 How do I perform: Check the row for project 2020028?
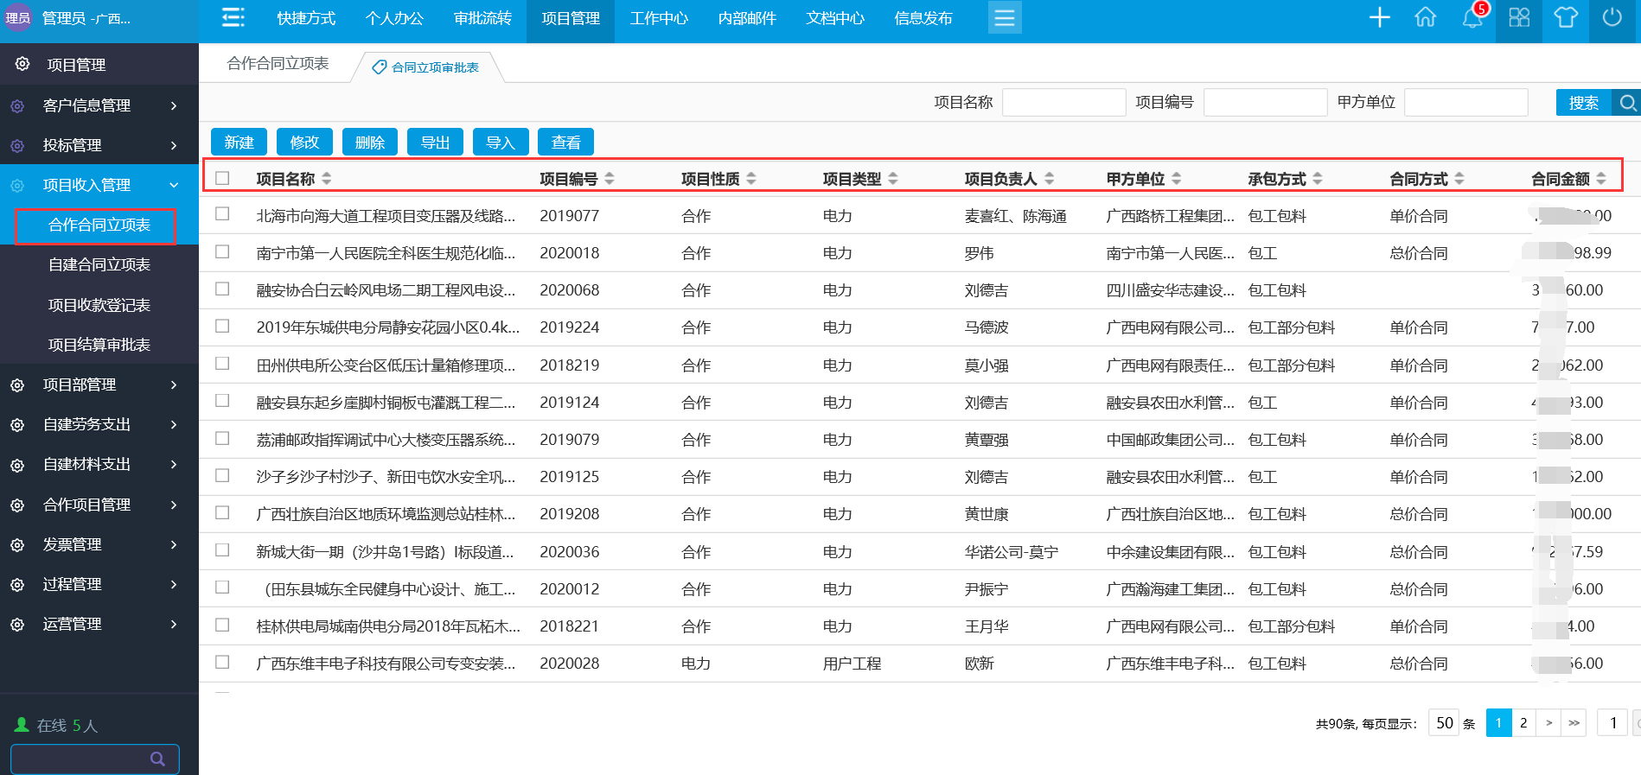coord(222,662)
